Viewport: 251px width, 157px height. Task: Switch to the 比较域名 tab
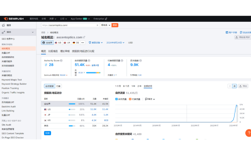click(53, 51)
